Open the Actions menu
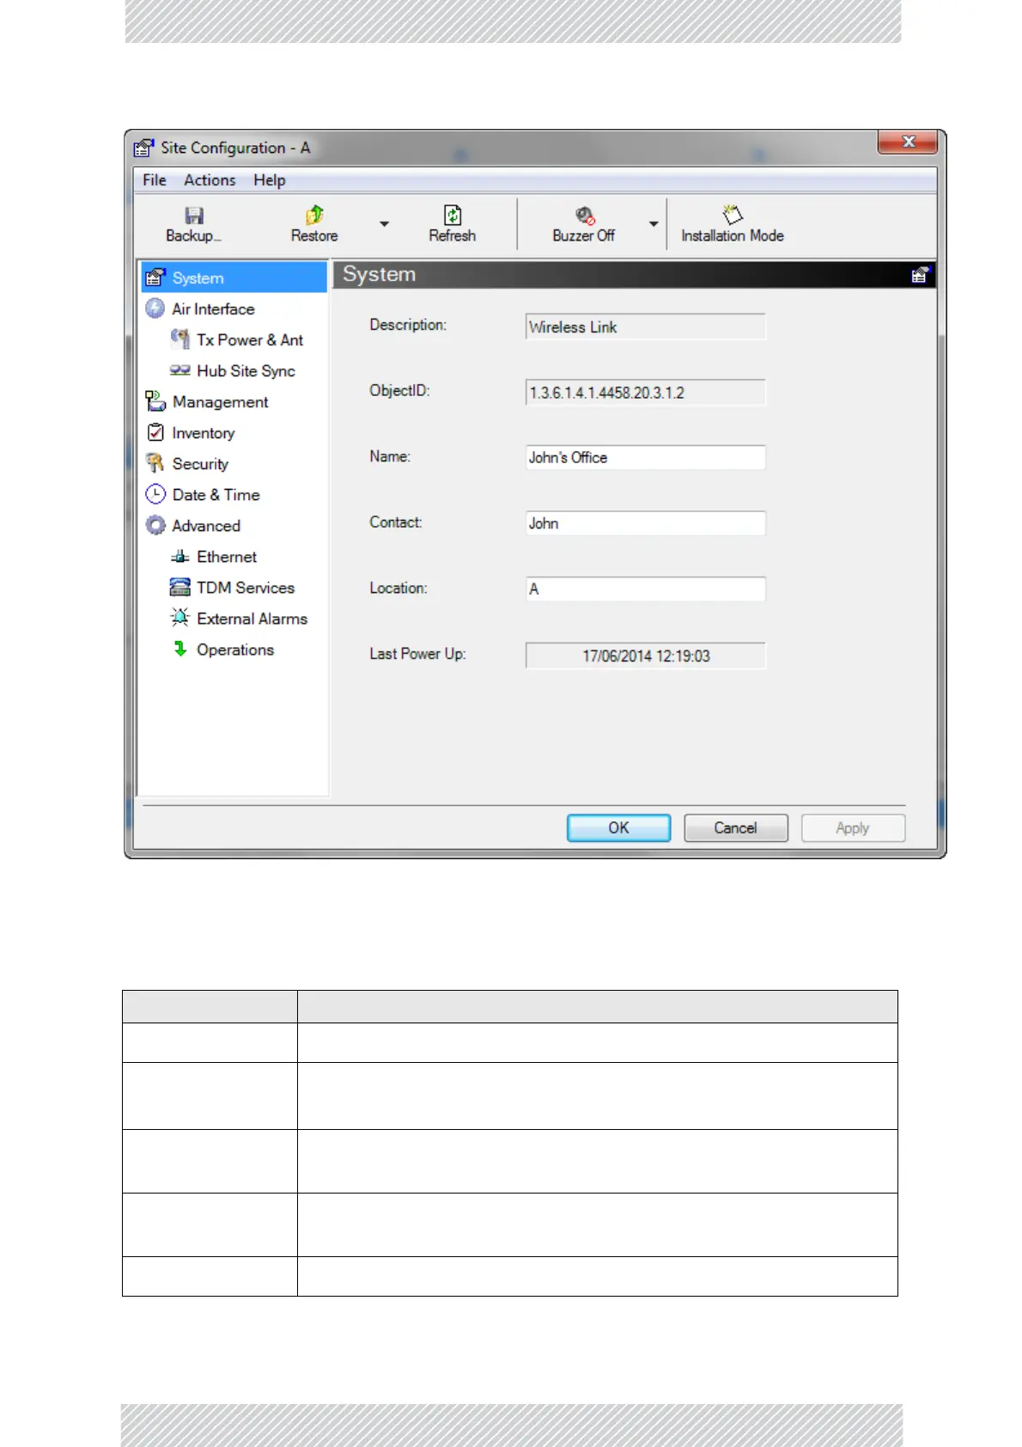Viewport: 1022px width, 1447px height. 210,180
